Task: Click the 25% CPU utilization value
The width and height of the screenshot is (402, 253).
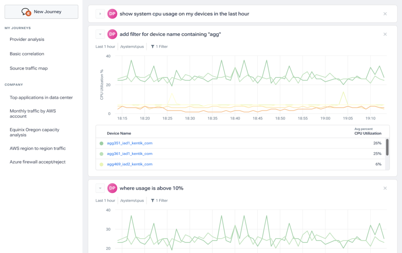Action: 377,154
